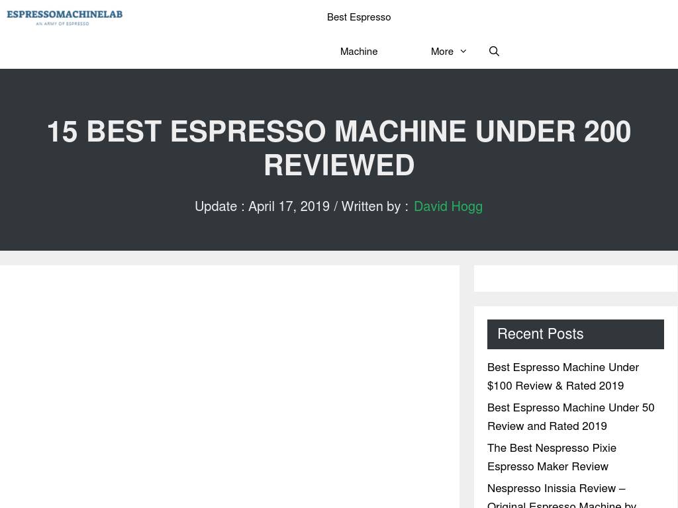Expand the More menu chevron arrow
678x508 pixels.
463,52
